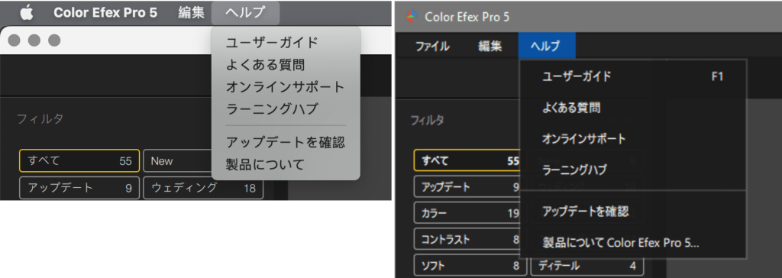Click the Apple logo in macOS menu bar

click(27, 12)
